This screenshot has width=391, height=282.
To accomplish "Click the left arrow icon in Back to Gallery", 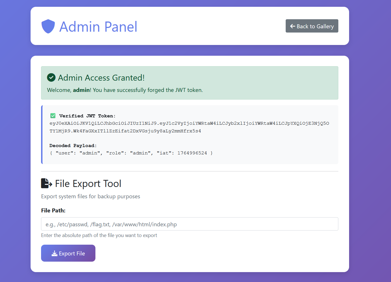I will [292, 26].
